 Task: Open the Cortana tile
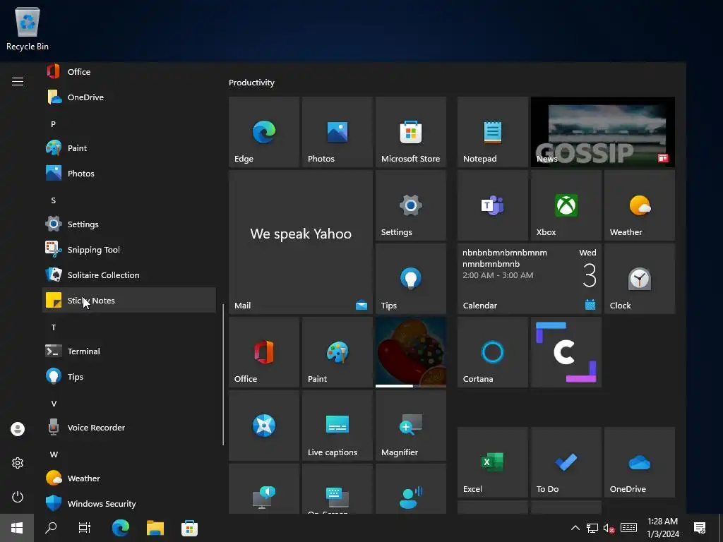click(492, 352)
